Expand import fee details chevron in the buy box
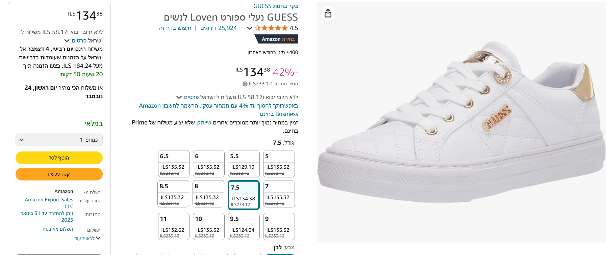This screenshot has height=255, width=606. 67,41
